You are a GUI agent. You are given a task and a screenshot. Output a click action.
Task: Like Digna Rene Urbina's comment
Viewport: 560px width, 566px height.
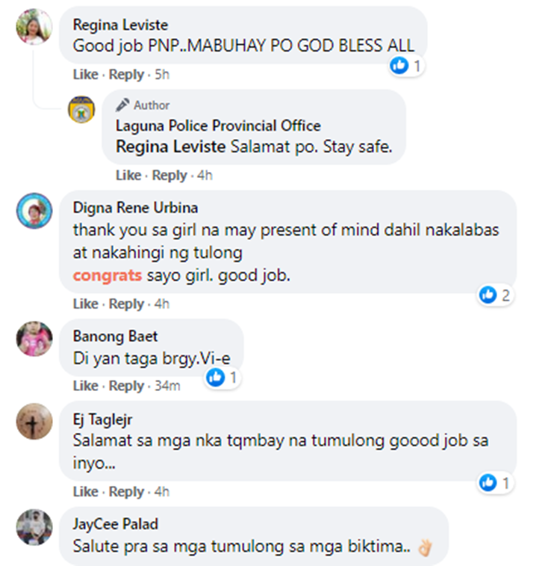[x=85, y=304]
